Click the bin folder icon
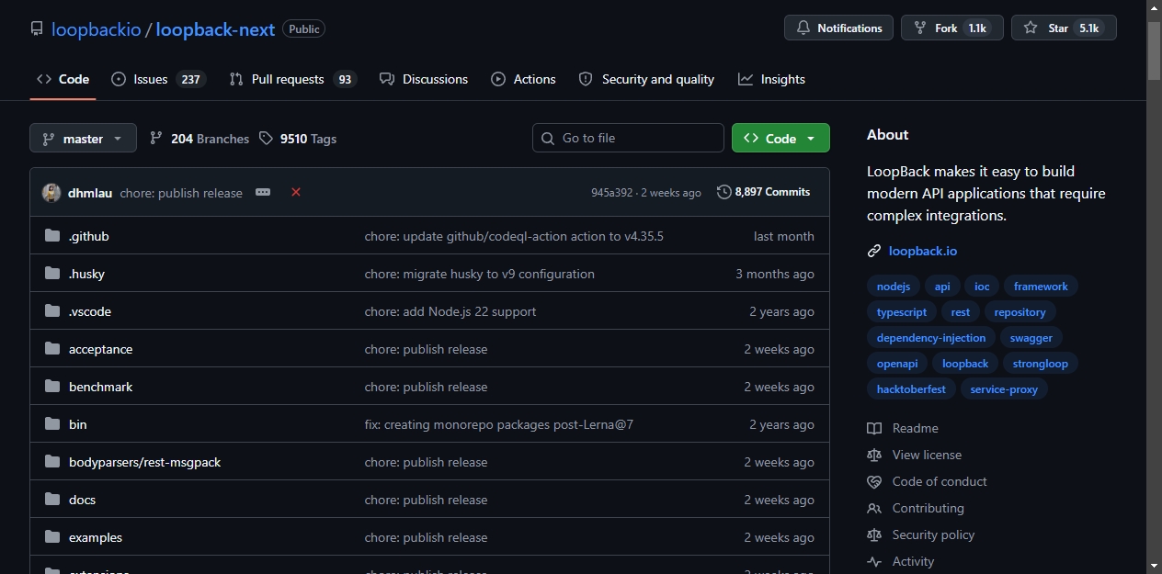This screenshot has width=1162, height=574. pyautogui.click(x=52, y=424)
